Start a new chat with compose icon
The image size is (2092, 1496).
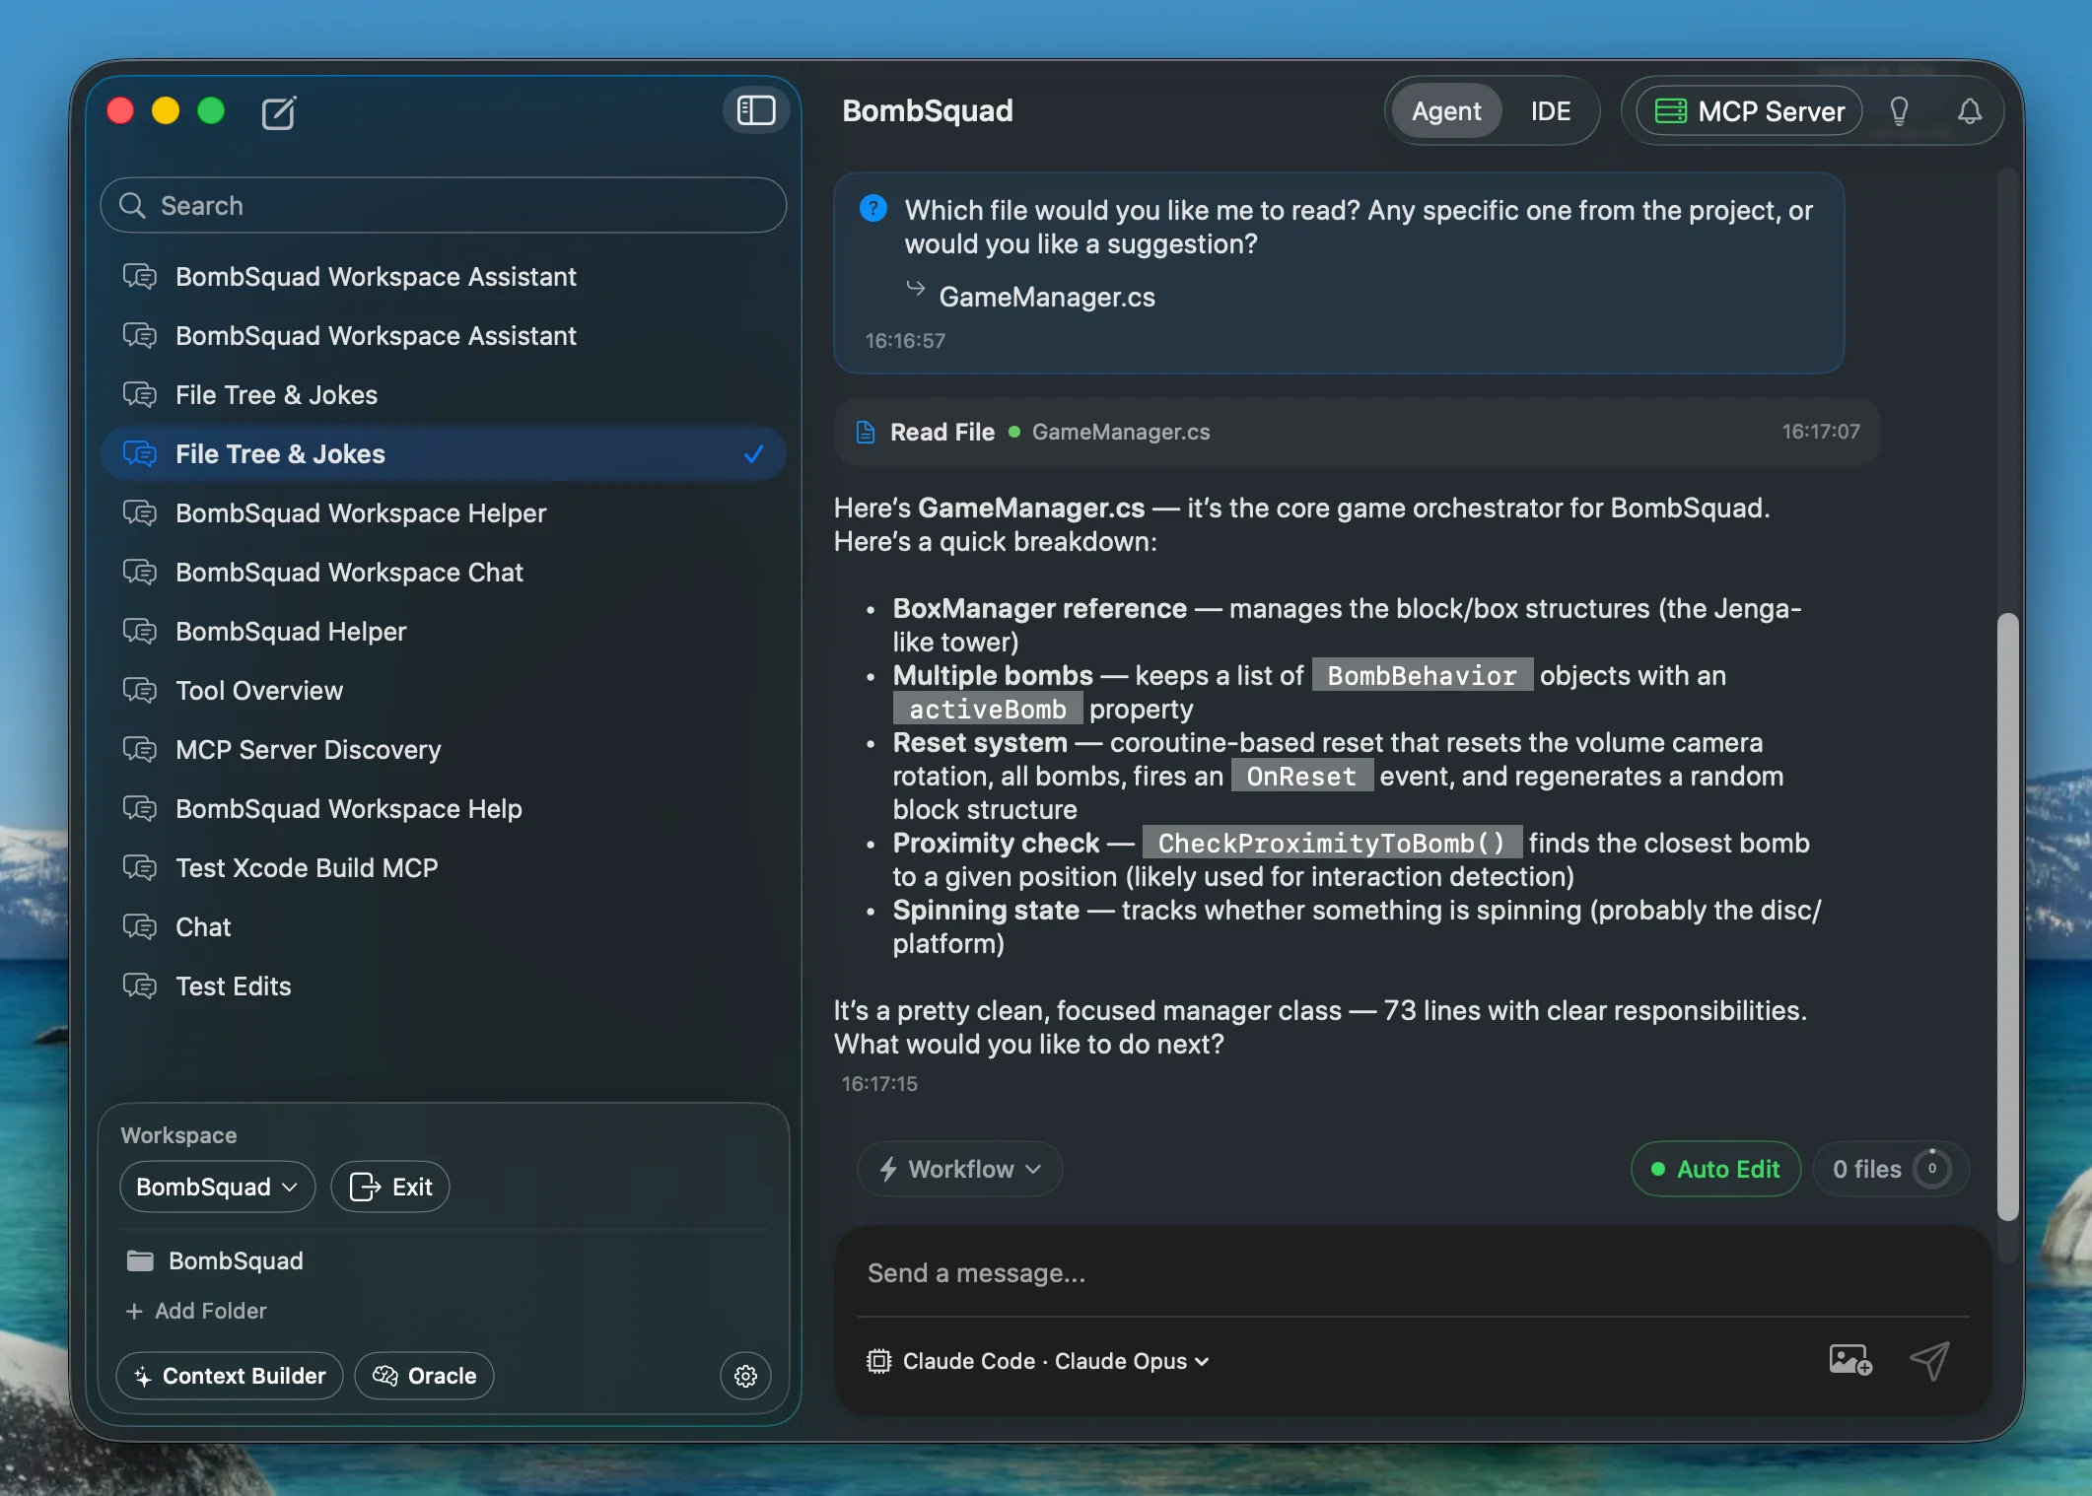[x=279, y=112]
